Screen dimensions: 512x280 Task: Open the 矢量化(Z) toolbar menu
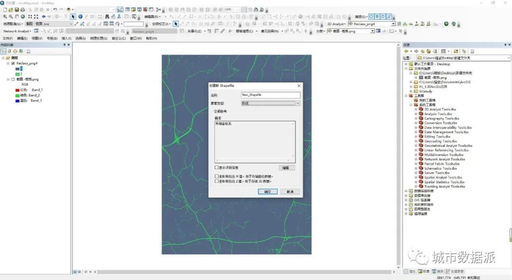[x=196, y=31]
